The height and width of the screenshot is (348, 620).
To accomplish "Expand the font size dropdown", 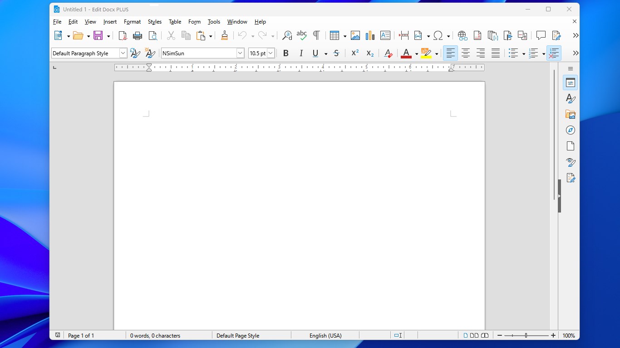I will [x=270, y=53].
